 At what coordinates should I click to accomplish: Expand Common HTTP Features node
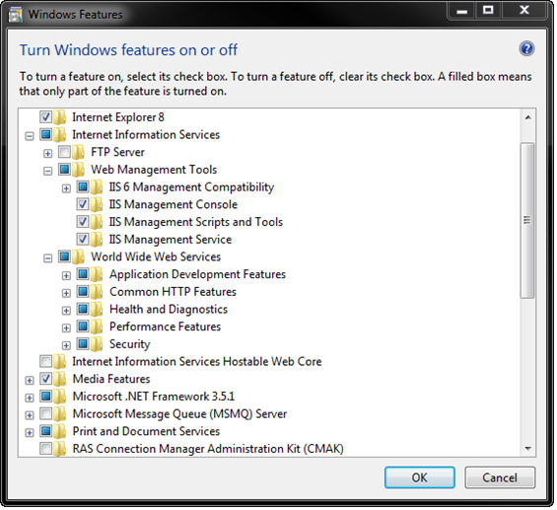(66, 293)
